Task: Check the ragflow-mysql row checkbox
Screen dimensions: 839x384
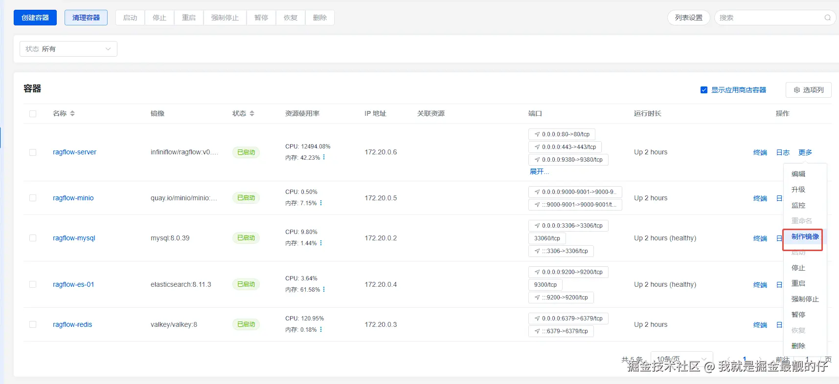Action: 33,238
